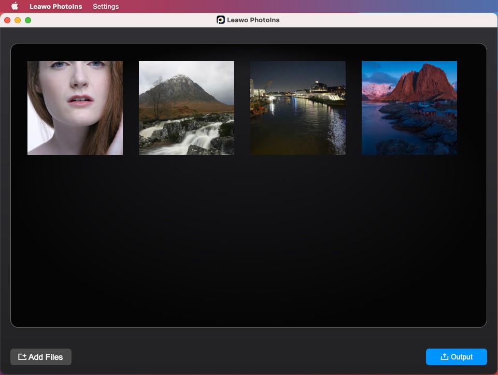Select the red-haired woman portrait thumbnail
The height and width of the screenshot is (375, 498).
75,108
